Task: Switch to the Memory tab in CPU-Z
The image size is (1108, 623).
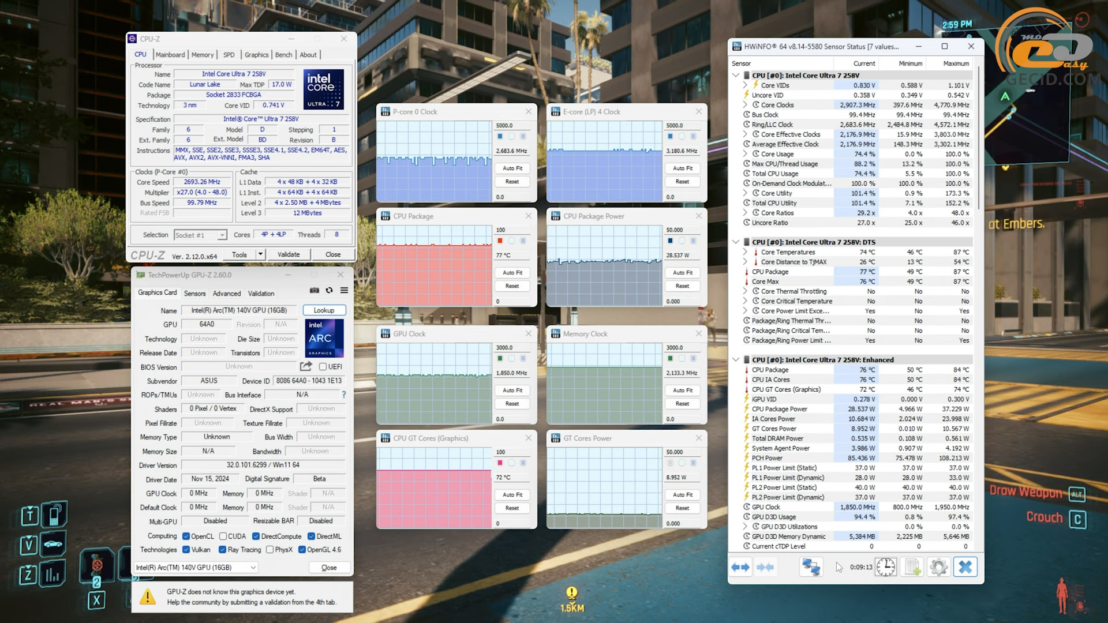Action: pyautogui.click(x=203, y=55)
